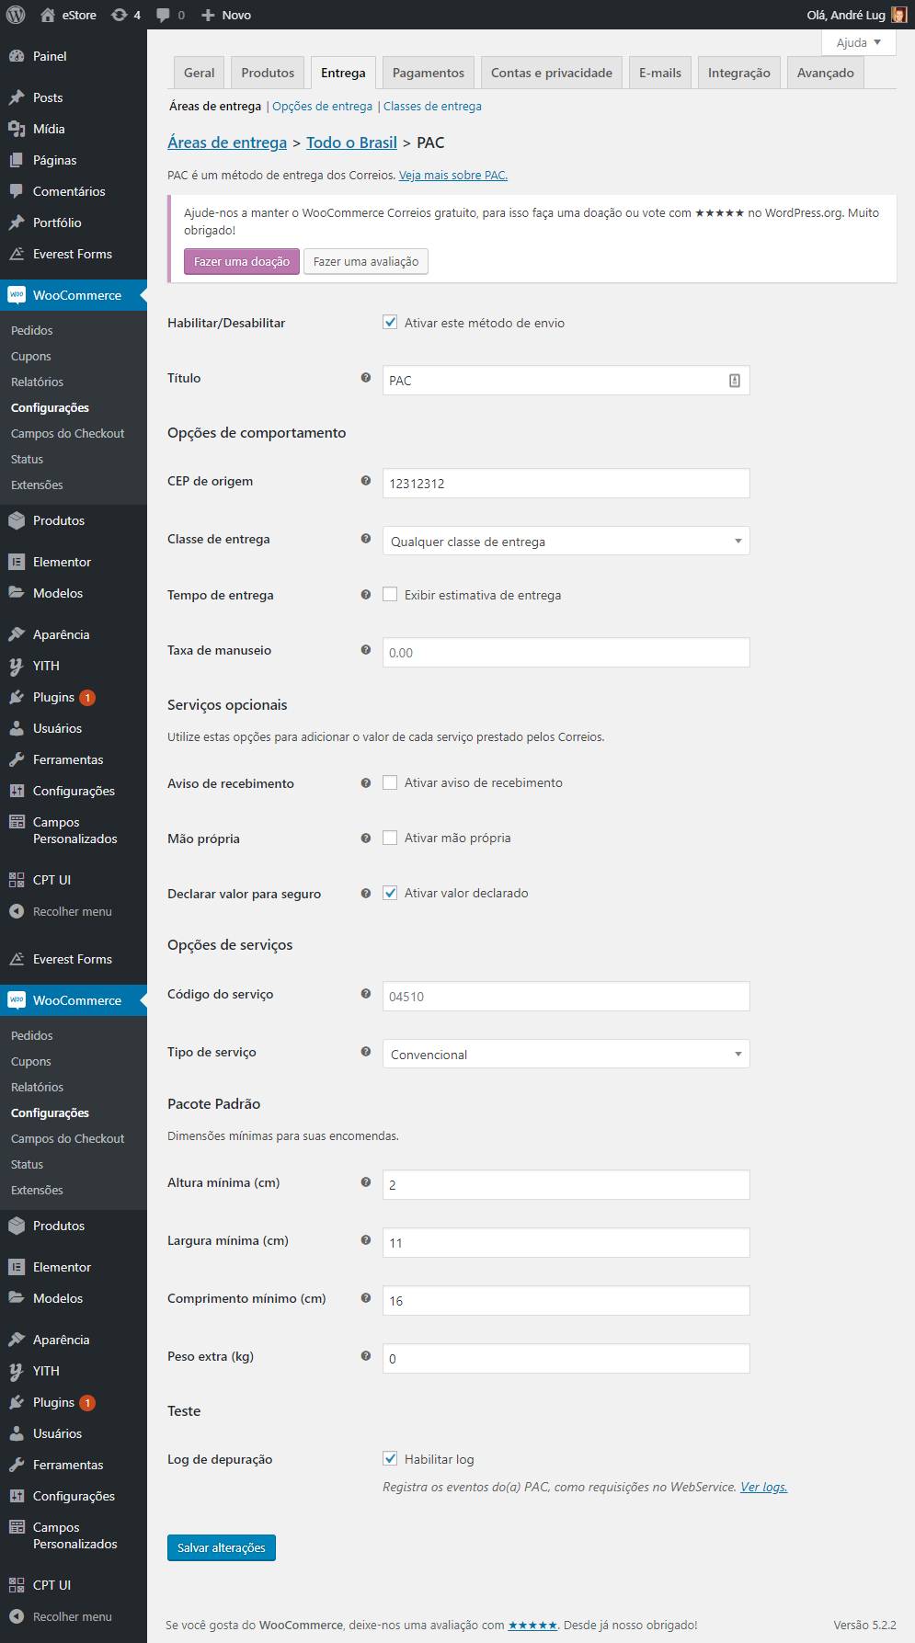This screenshot has width=915, height=1643.
Task: Open Veja mais sobre PAC link
Action: pos(453,176)
